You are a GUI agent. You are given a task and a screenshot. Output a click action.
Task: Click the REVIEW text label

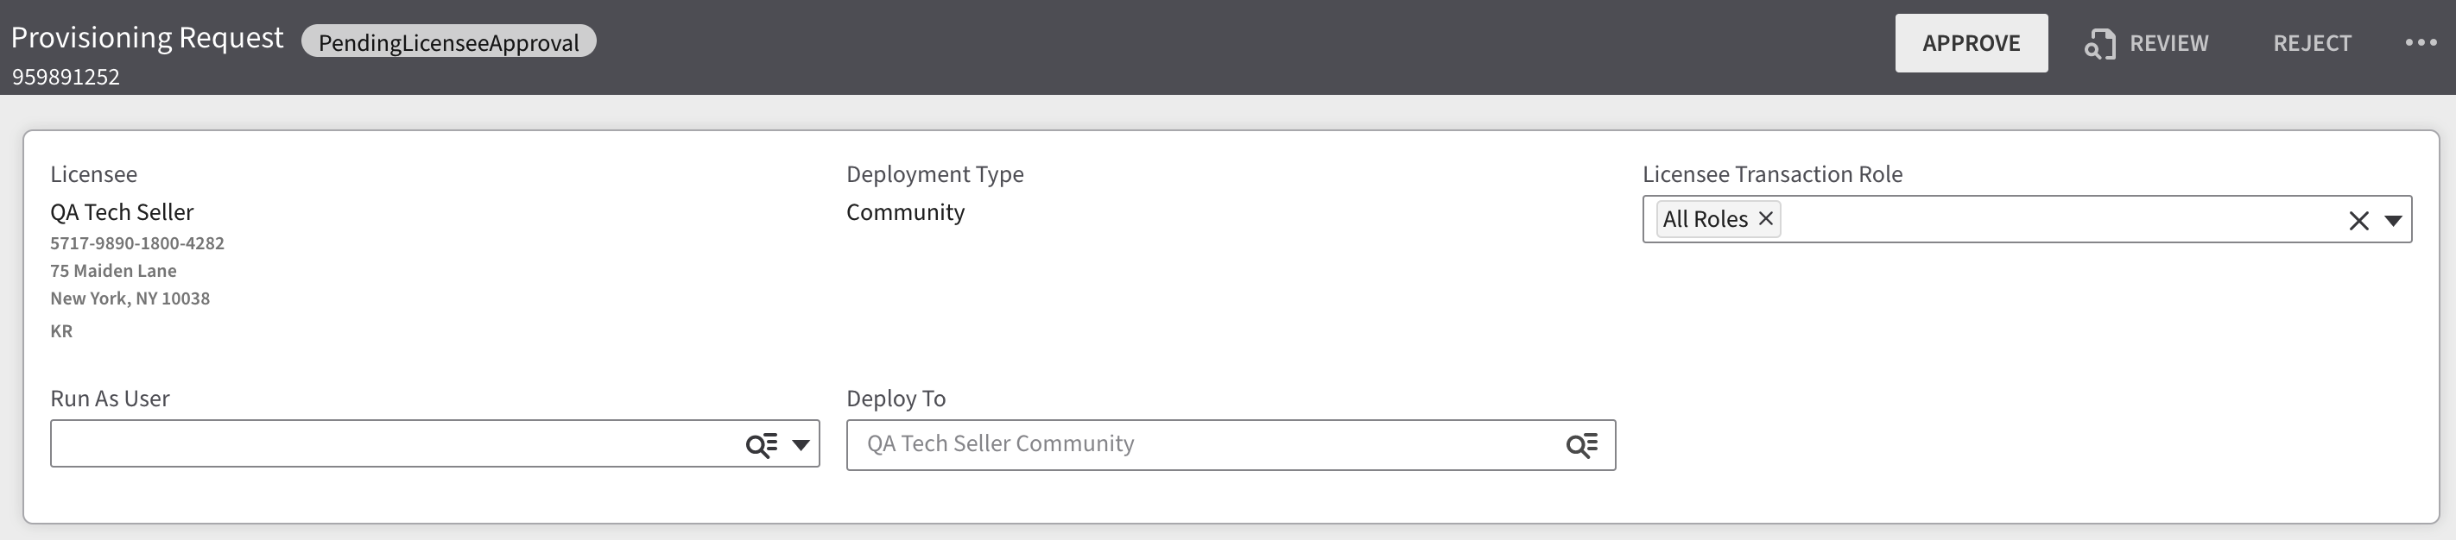click(2169, 44)
